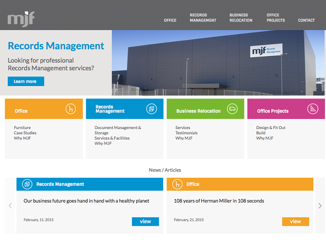326x240 pixels.
Task: Open Business Relocation in top navigation
Action: tap(241, 18)
